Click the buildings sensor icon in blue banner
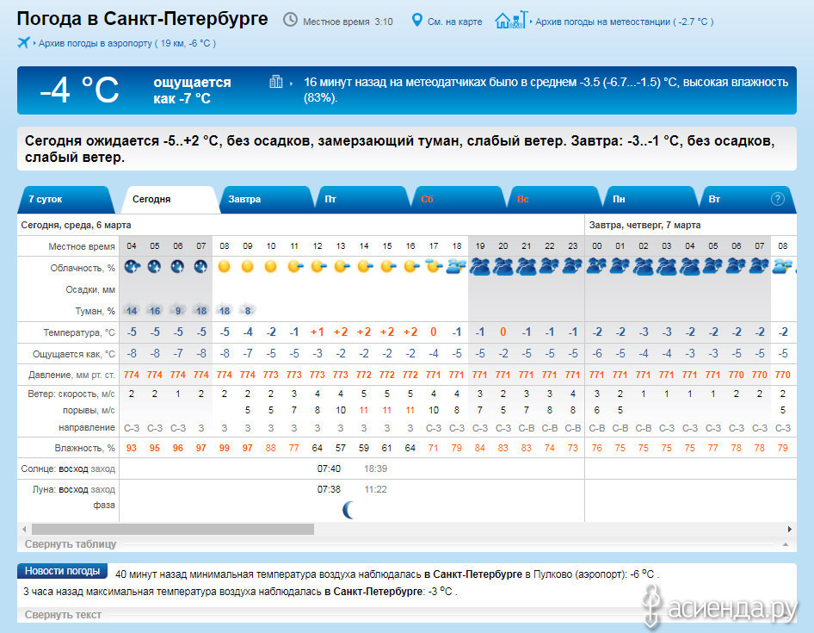 275,82
